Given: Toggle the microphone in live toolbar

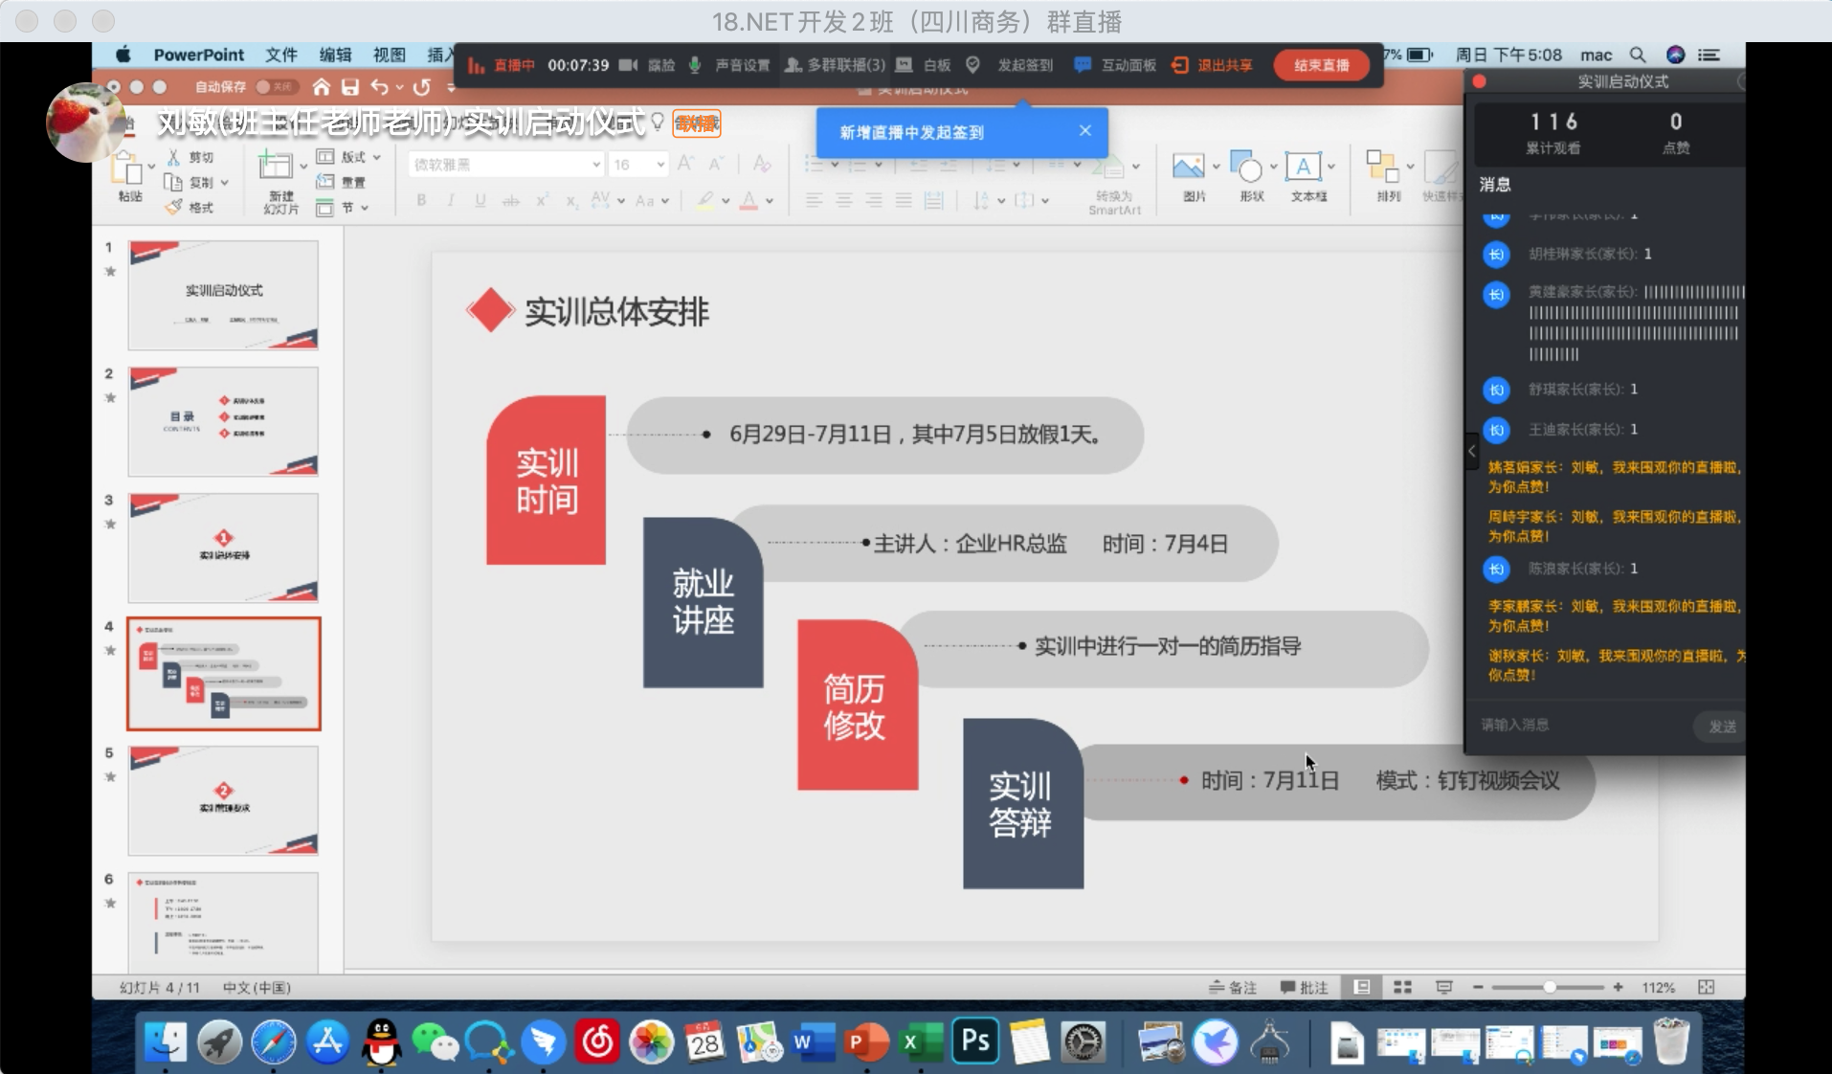Looking at the screenshot, I should click(695, 65).
